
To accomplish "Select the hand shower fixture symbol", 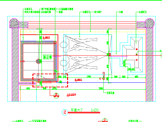I will (x=104, y=76).
